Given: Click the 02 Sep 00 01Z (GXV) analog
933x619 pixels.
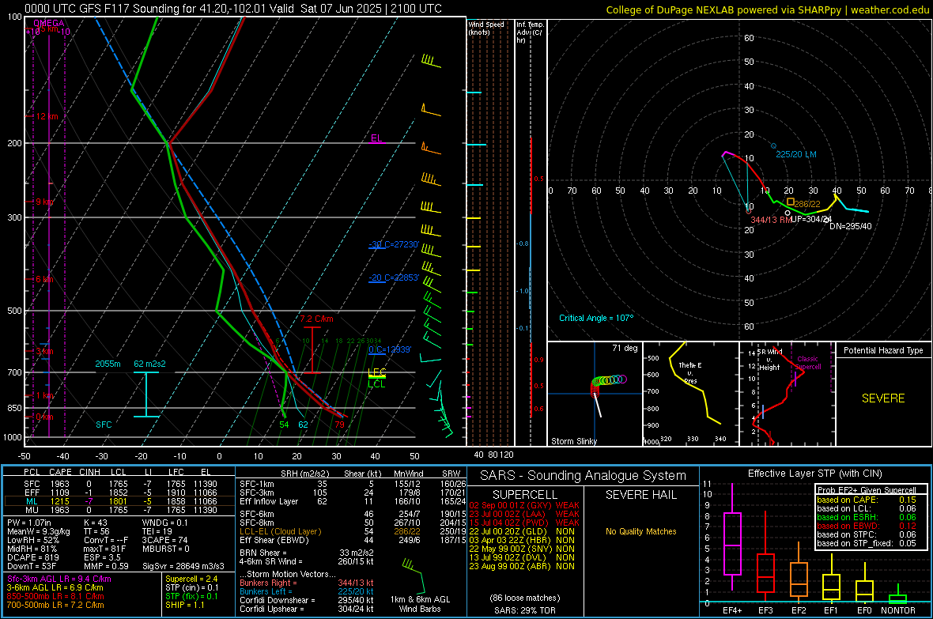Looking at the screenshot, I should pos(524,505).
